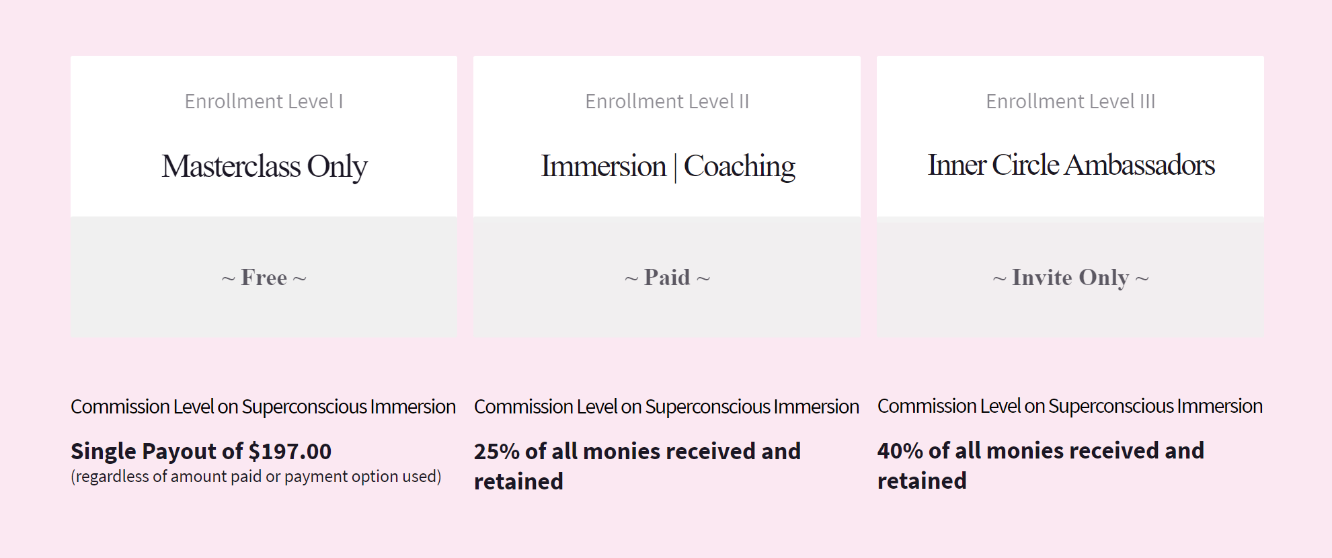1332x558 pixels.
Task: Click the Enrollment Level III label
Action: (1070, 102)
